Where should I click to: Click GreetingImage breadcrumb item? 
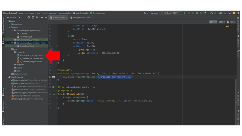(97, 13)
